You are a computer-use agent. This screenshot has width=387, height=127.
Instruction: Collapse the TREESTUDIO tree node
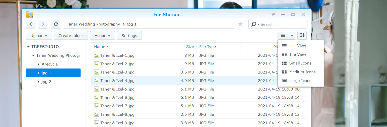pyautogui.click(x=28, y=47)
